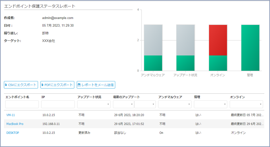Click the gray segment of the アンチマルウェア bar

pyautogui.click(x=153, y=40)
